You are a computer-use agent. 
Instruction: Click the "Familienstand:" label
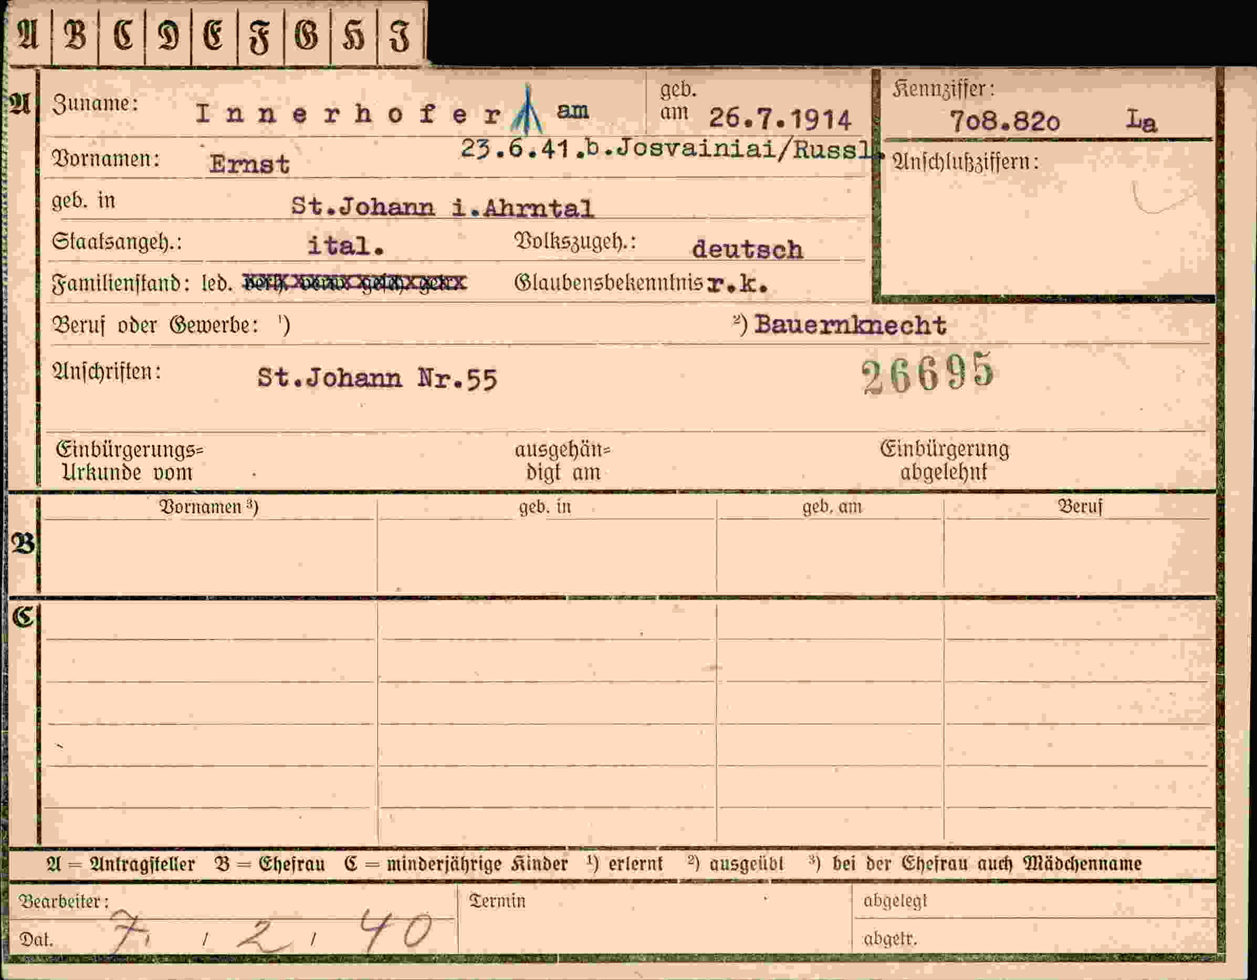120,283
